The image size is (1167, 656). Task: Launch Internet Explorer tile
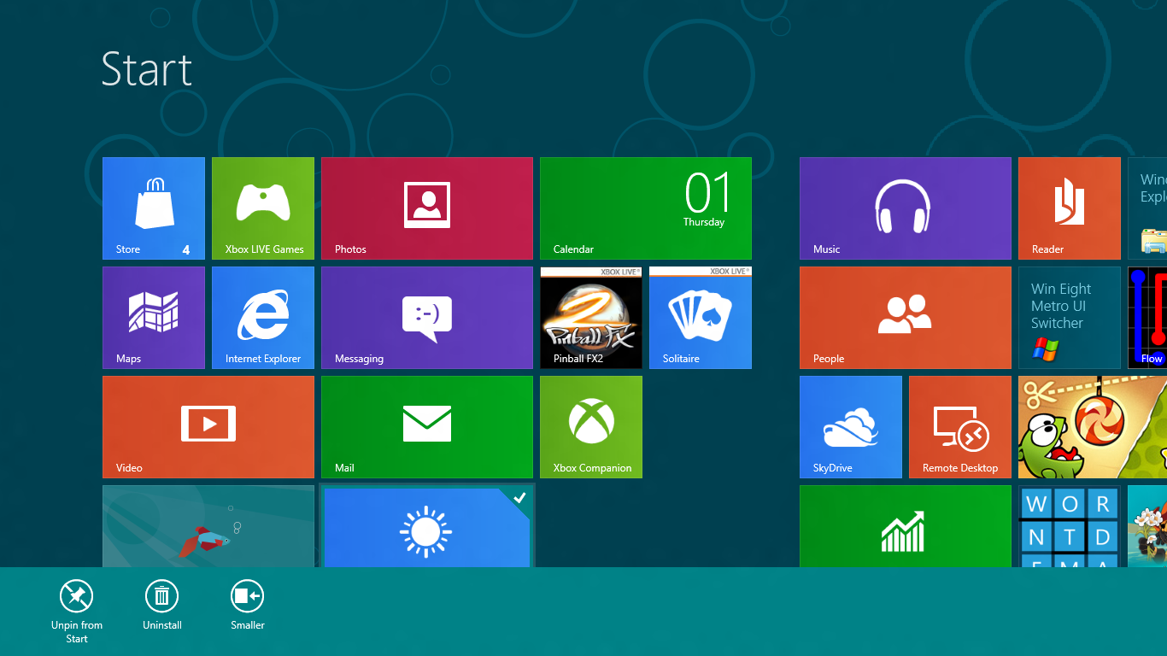(x=263, y=318)
